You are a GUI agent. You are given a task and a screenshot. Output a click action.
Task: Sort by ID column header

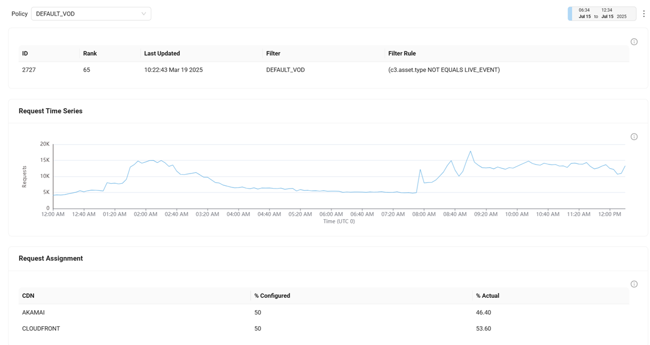coord(25,54)
